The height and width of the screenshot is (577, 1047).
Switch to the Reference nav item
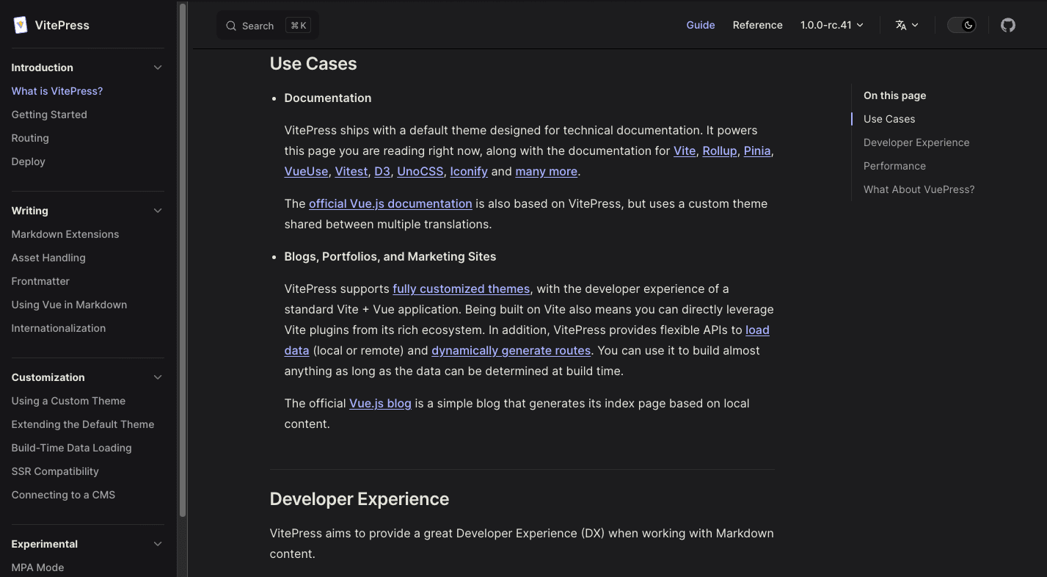[757, 25]
